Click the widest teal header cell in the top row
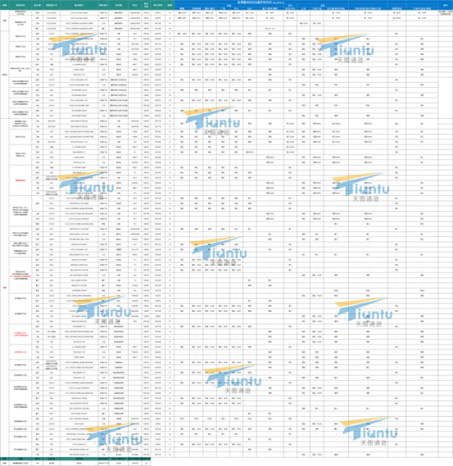The width and height of the screenshot is (453, 466). pyautogui.click(x=79, y=5)
